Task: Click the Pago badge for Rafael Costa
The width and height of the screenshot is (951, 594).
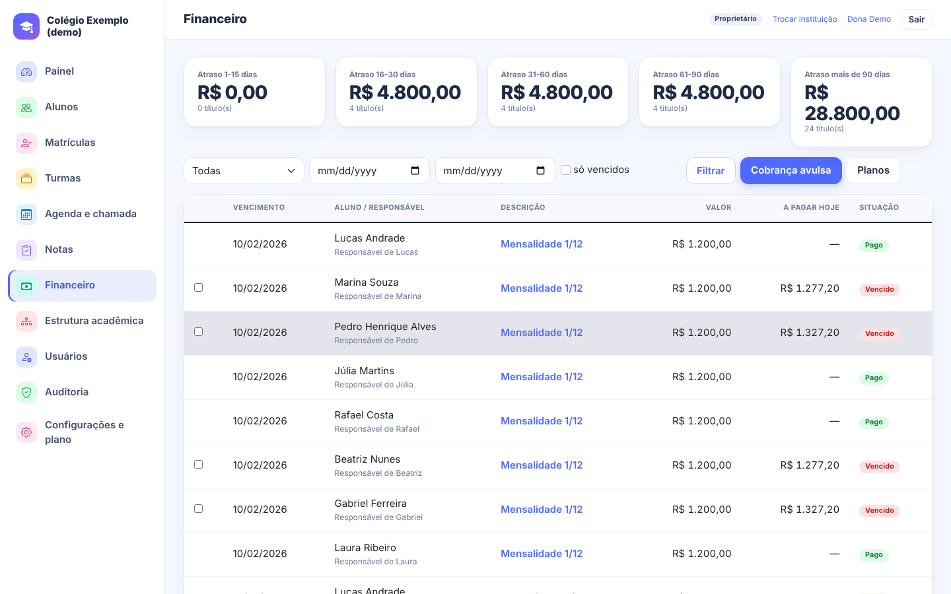Action: 874,422
